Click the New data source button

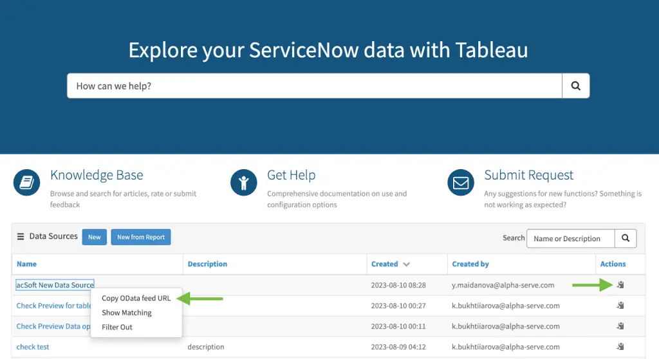tap(94, 237)
